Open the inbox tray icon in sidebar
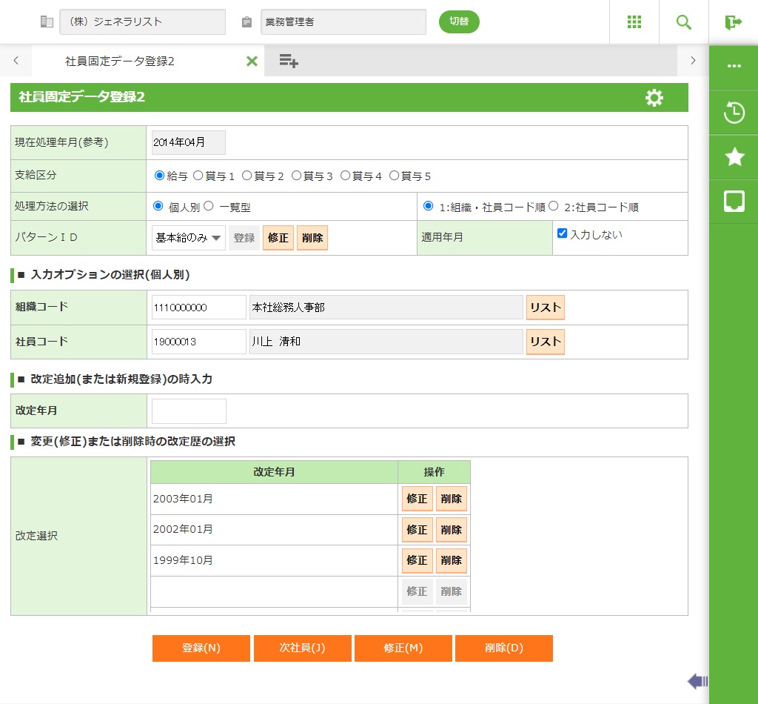 tap(734, 201)
